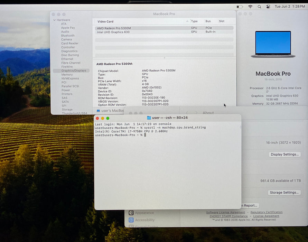Screen dimensions: 308x242
Task: Select Diagnostics in the Hardware sidebar
Action: 69,51
